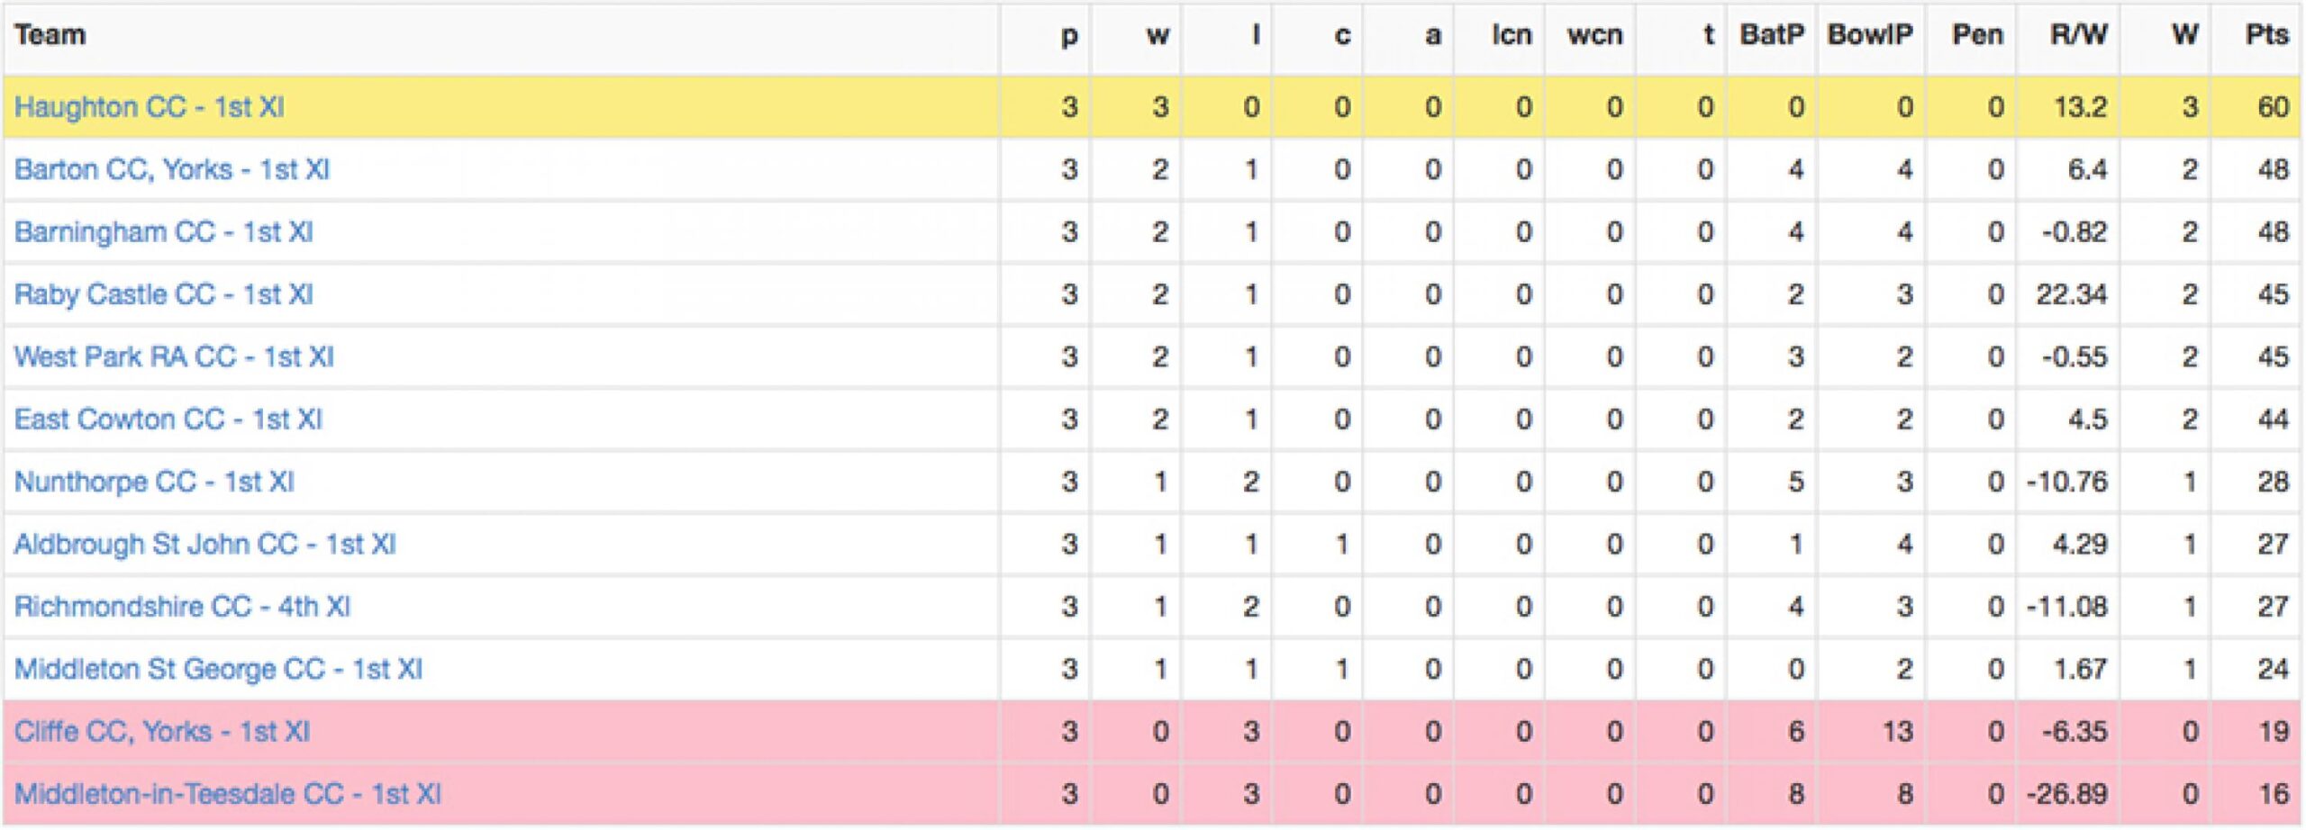
Task: Open Barton CC, Yorks - 1st XI link
Action: click(x=172, y=169)
